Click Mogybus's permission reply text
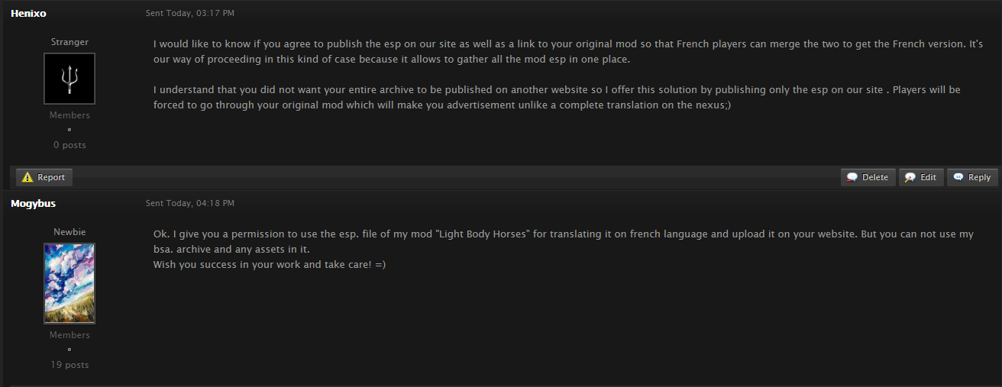 click(x=564, y=249)
